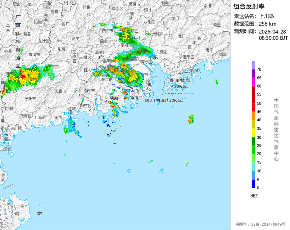Pick the dark blue 0–5 dBZ legend segment
The height and width of the screenshot is (230, 290).
[x=253, y=184]
